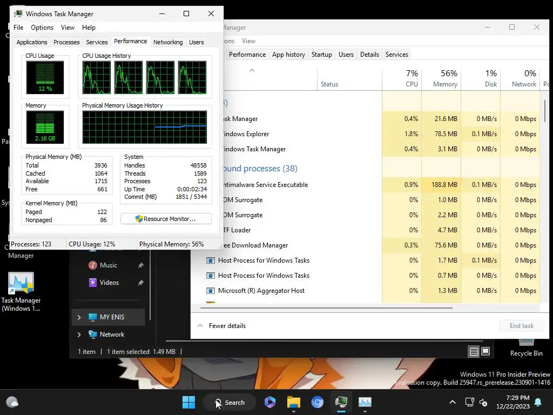Switch to Users tab in classic Task Manager
This screenshot has height=415, width=553.
pos(197,42)
